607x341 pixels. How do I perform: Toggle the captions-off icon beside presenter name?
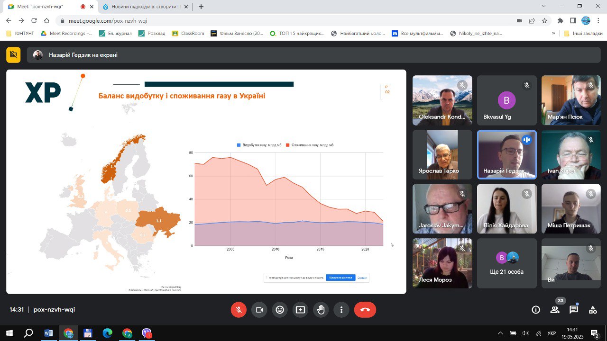[x=13, y=55]
